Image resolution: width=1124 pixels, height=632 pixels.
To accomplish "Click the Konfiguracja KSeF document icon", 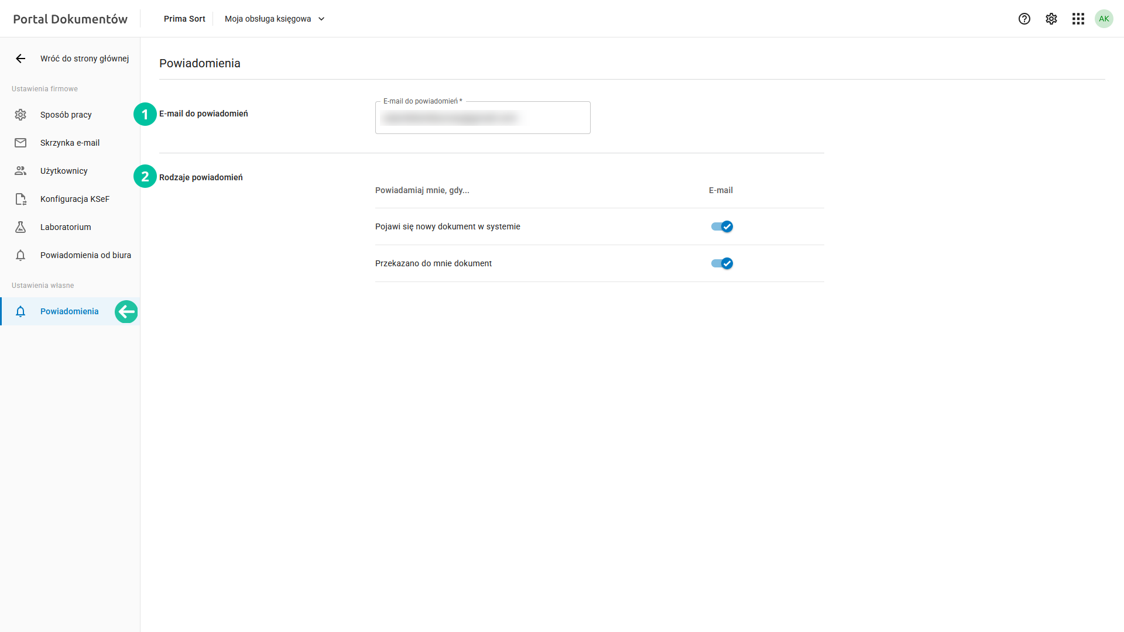I will click(20, 199).
